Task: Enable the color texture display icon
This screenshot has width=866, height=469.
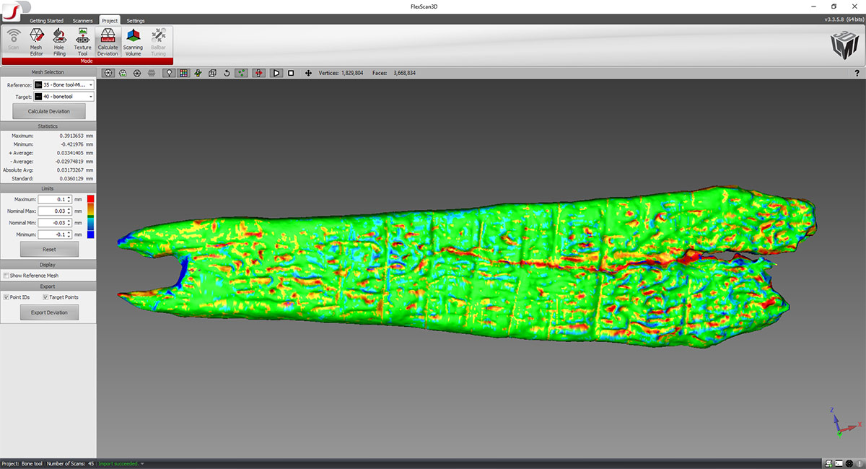Action: 183,73
